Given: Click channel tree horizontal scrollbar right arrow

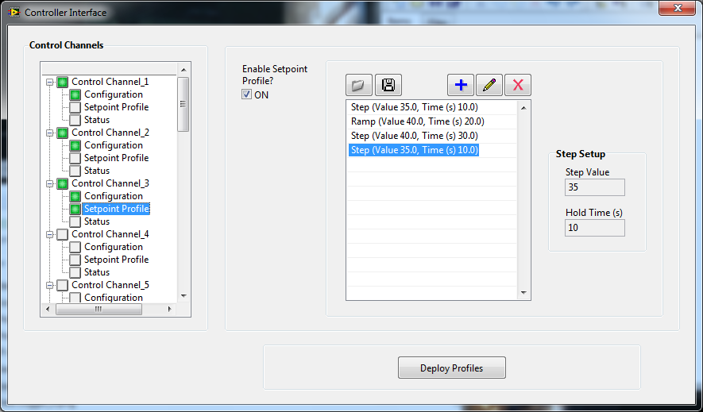Looking at the screenshot, I should point(169,309).
